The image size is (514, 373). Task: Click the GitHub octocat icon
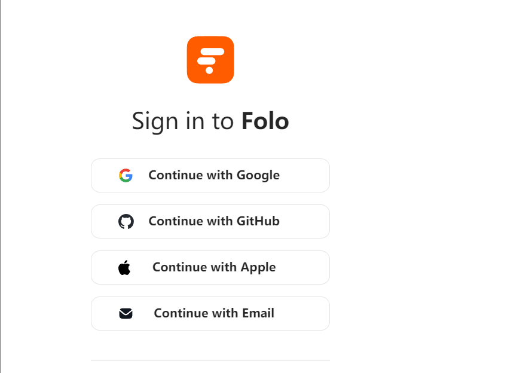tap(126, 221)
